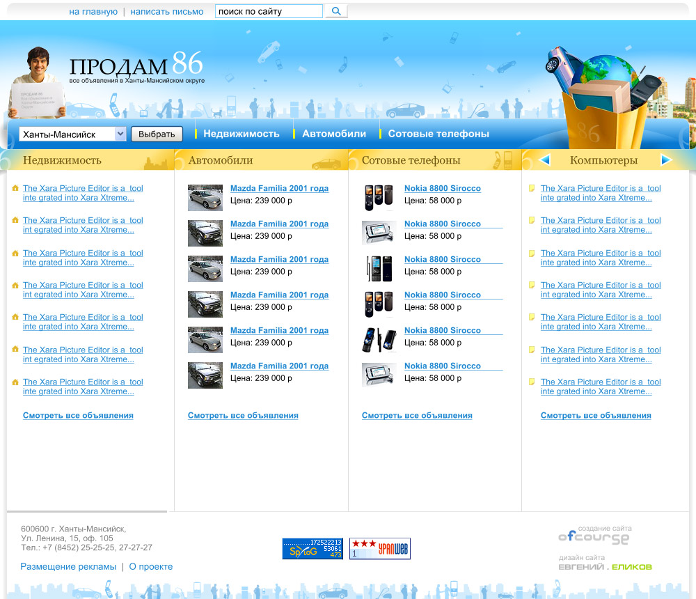696x599 pixels.
Task: Go to на главную link
Action: point(93,12)
